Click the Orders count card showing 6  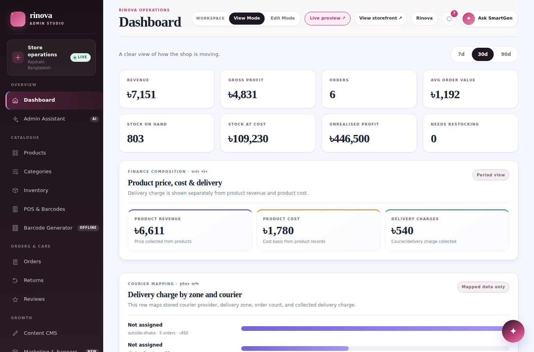(369, 89)
